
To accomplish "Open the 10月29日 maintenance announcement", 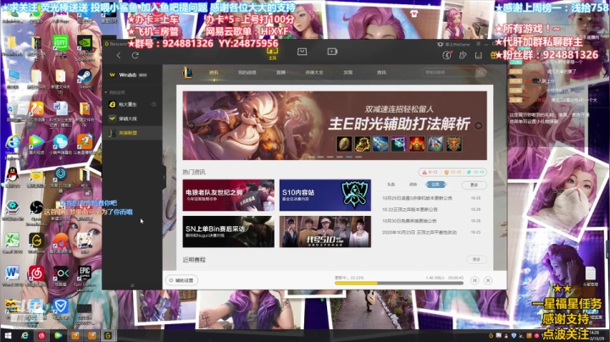I will pyautogui.click(x=417, y=198).
